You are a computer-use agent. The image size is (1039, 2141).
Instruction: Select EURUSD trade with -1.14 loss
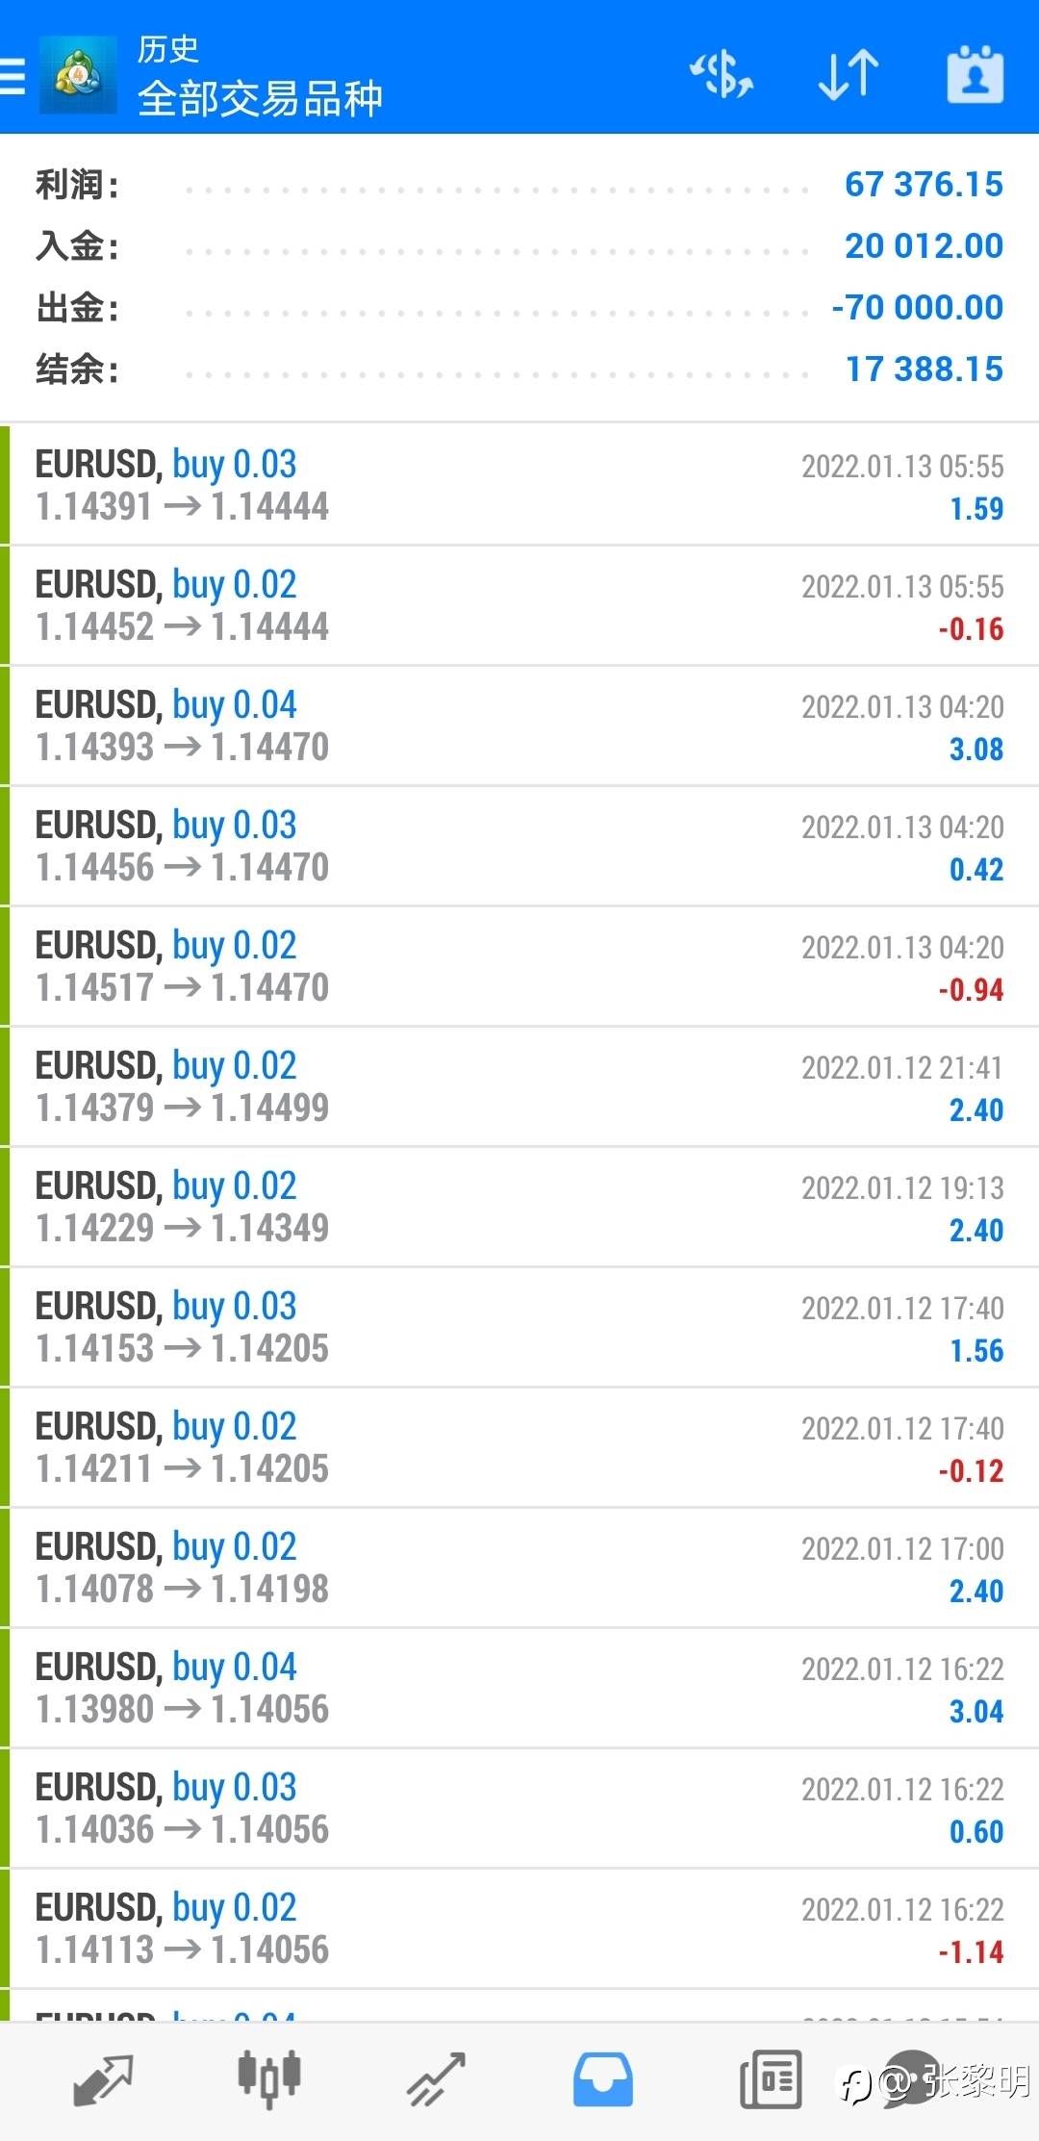pos(519,1928)
